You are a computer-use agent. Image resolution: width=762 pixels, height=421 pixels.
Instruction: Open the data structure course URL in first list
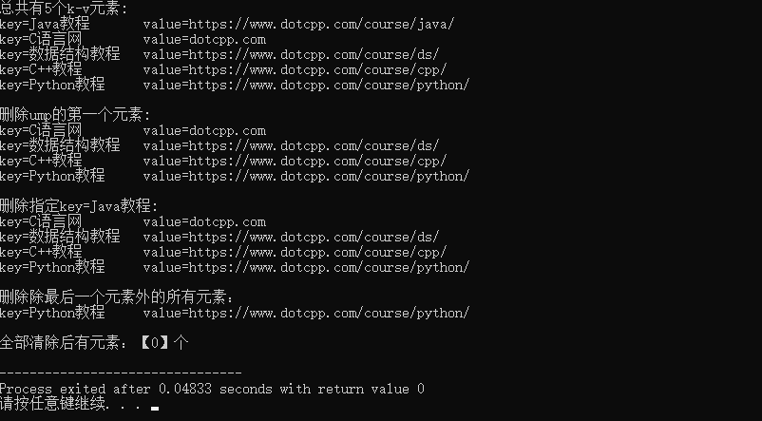(291, 54)
